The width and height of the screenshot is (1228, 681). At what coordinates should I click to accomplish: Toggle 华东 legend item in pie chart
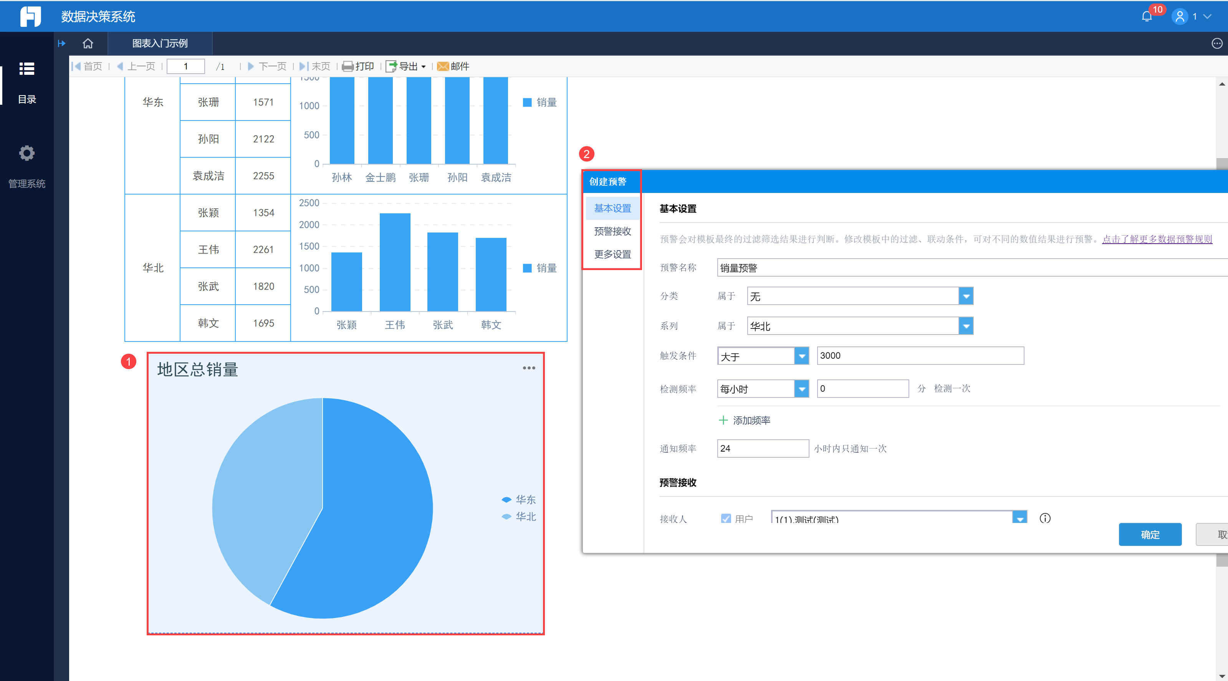point(519,500)
